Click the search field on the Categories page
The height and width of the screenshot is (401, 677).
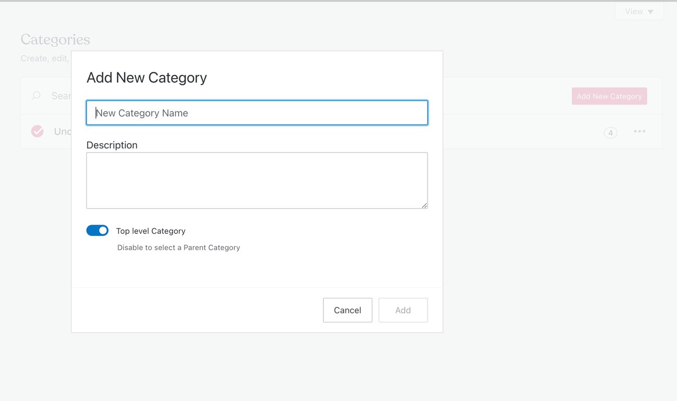(57, 95)
